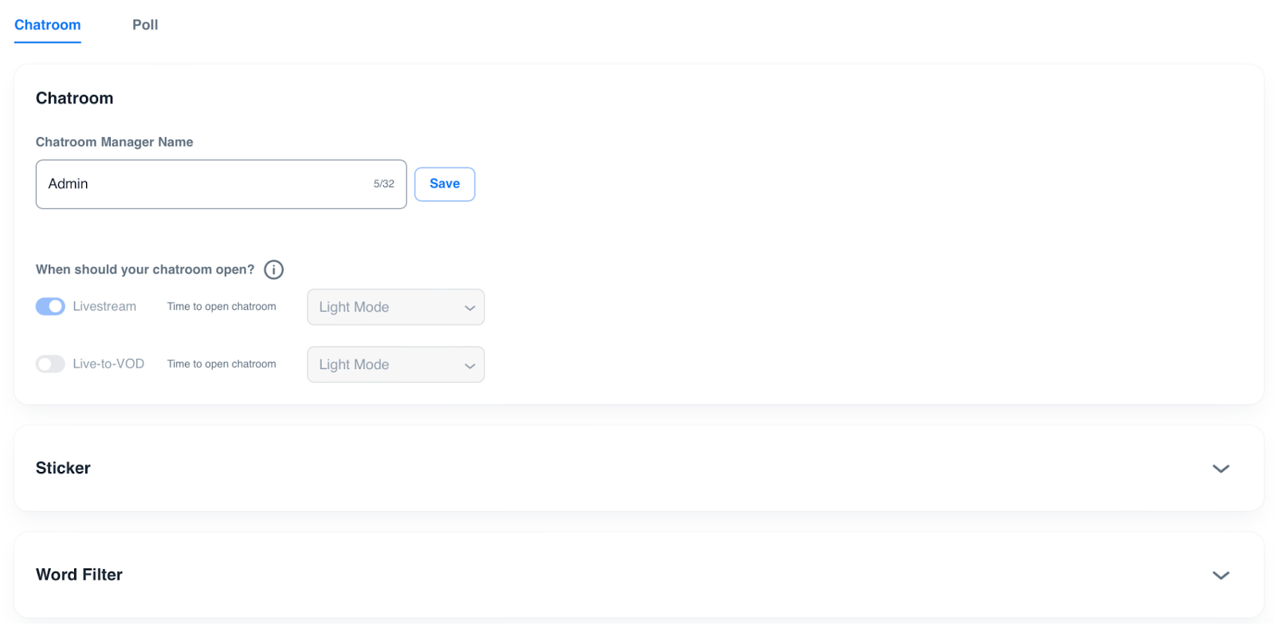This screenshot has height=625, width=1275.
Task: Click the Live-to-VOD toggle label text
Action: (108, 364)
